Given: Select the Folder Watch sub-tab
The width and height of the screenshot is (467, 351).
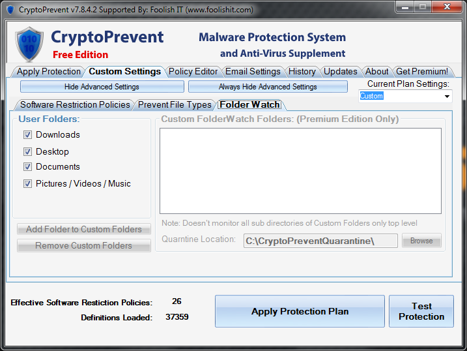Looking at the screenshot, I should coord(250,104).
